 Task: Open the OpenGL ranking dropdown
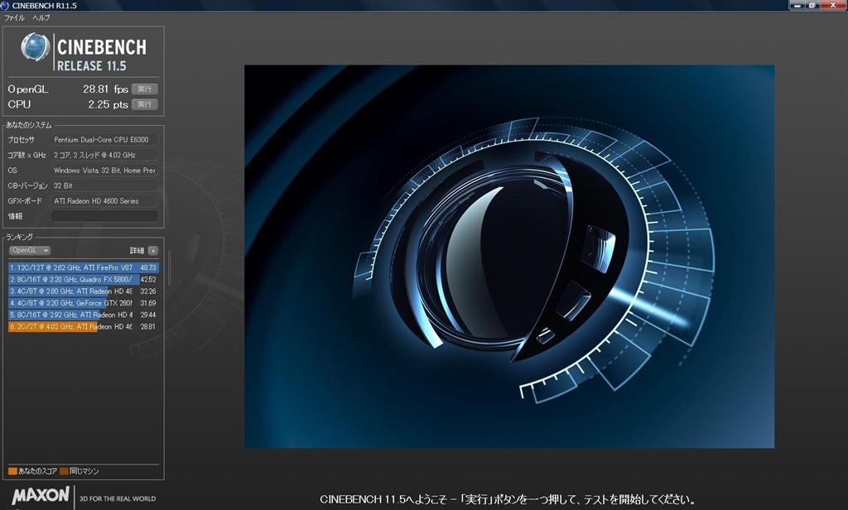[30, 250]
